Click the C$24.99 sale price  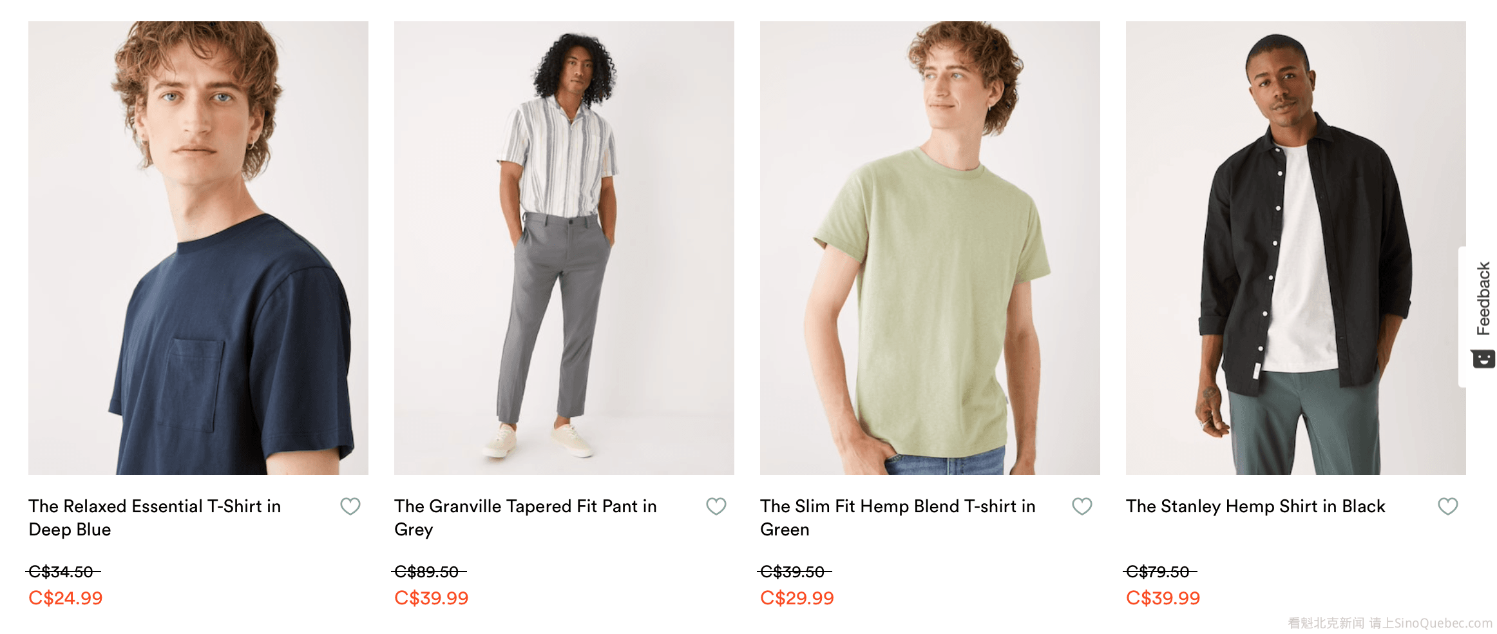(66, 598)
